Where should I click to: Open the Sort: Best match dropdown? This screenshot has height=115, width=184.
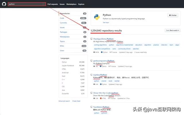[x=172, y=30]
